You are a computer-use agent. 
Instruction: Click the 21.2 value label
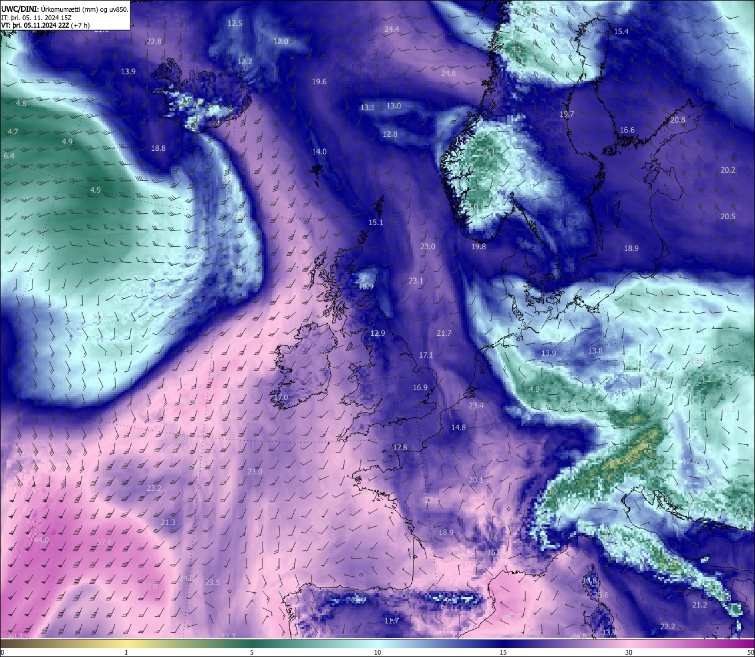tap(700, 605)
